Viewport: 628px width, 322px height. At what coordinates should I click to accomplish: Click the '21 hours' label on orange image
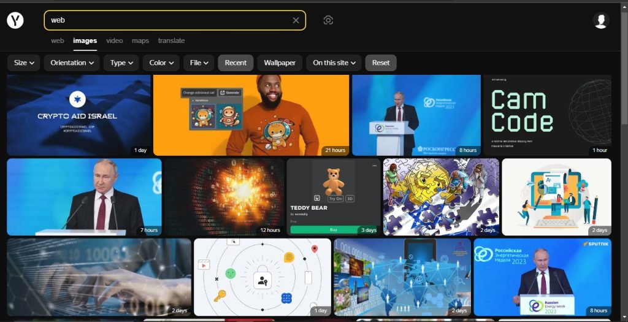pos(335,150)
